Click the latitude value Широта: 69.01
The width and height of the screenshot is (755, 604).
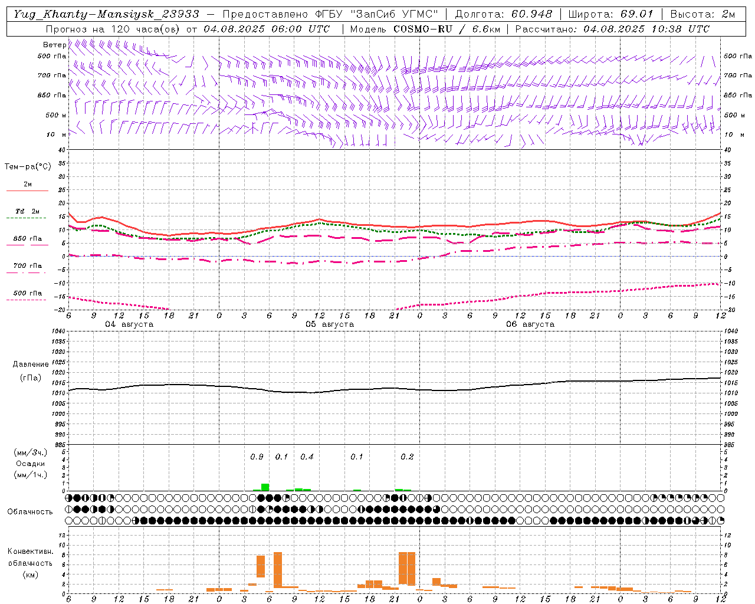click(611, 14)
